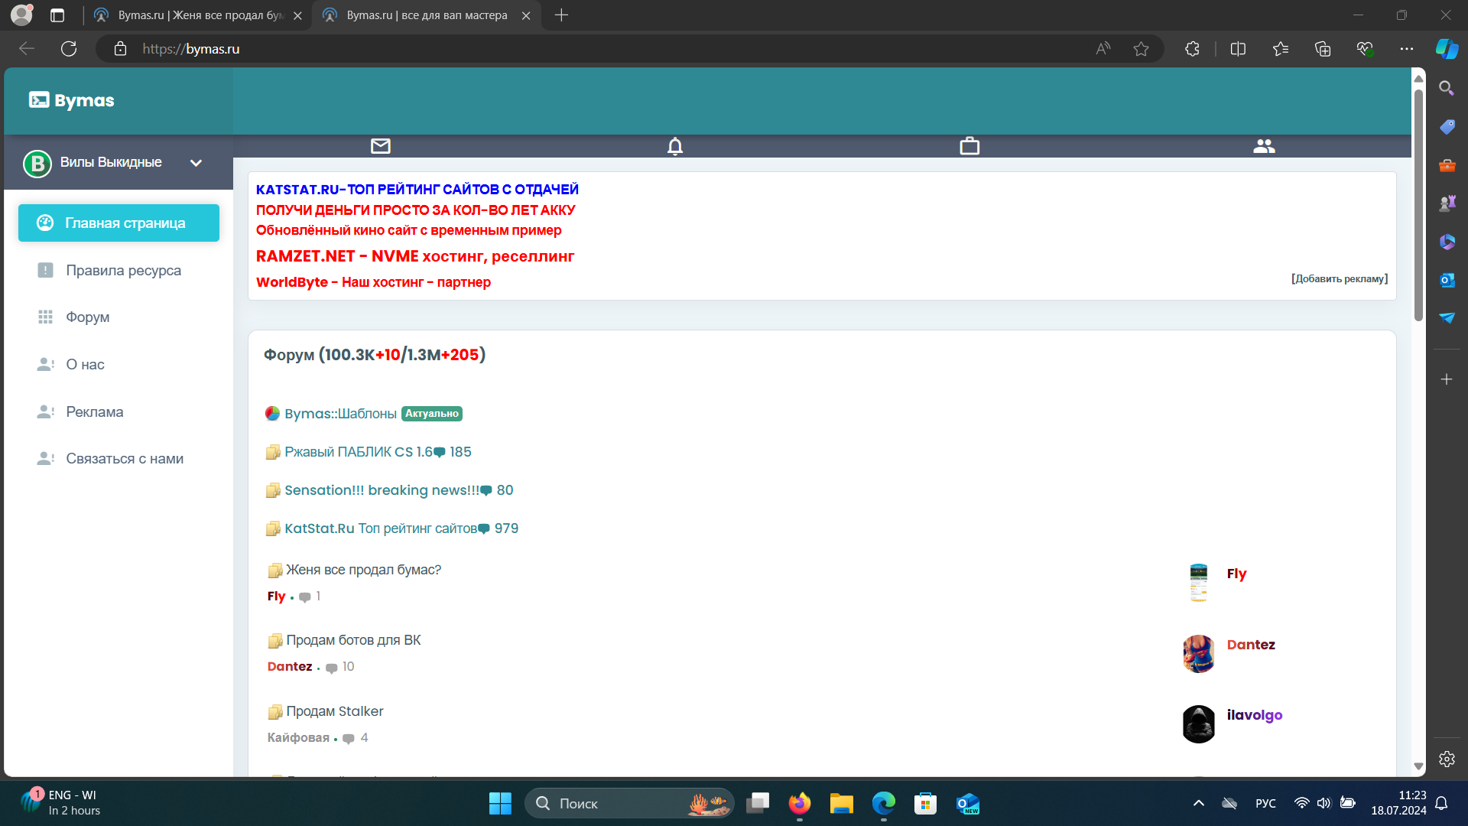The image size is (1468, 826).
Task: Open browser Extensions puzzle icon
Action: [x=1192, y=49]
